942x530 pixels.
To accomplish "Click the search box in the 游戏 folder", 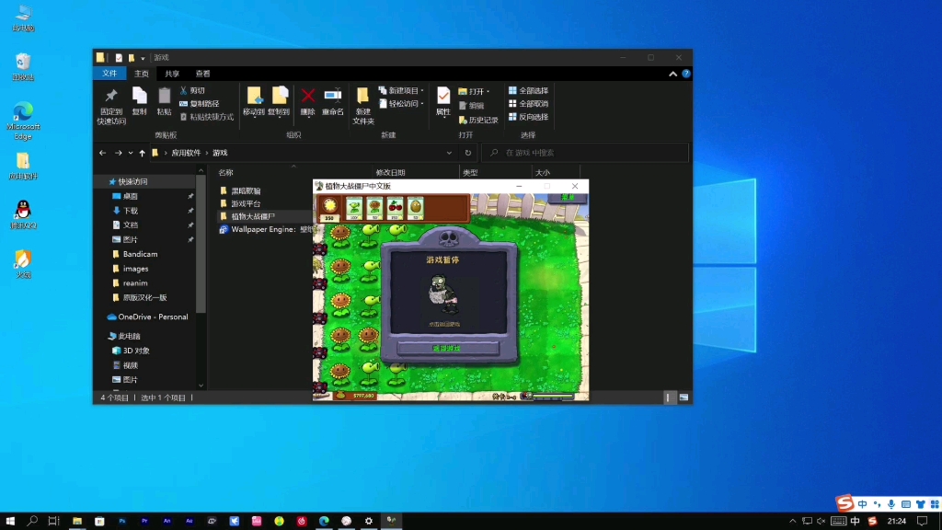I will (584, 153).
